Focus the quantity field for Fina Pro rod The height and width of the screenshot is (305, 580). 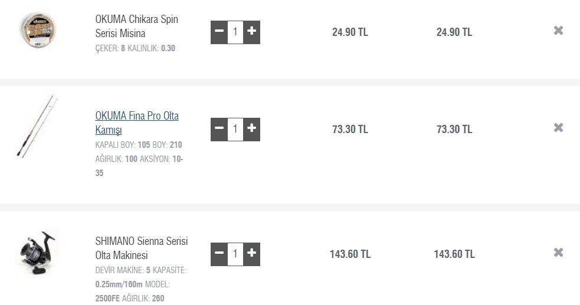point(235,128)
